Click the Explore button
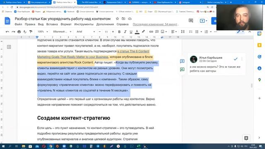Screen dimensions: 265x149 [x=246, y=138]
